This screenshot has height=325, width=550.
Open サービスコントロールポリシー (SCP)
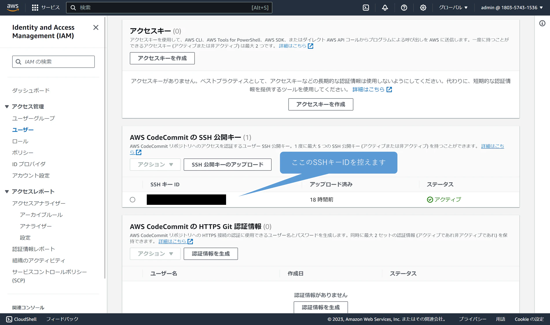[49, 276]
